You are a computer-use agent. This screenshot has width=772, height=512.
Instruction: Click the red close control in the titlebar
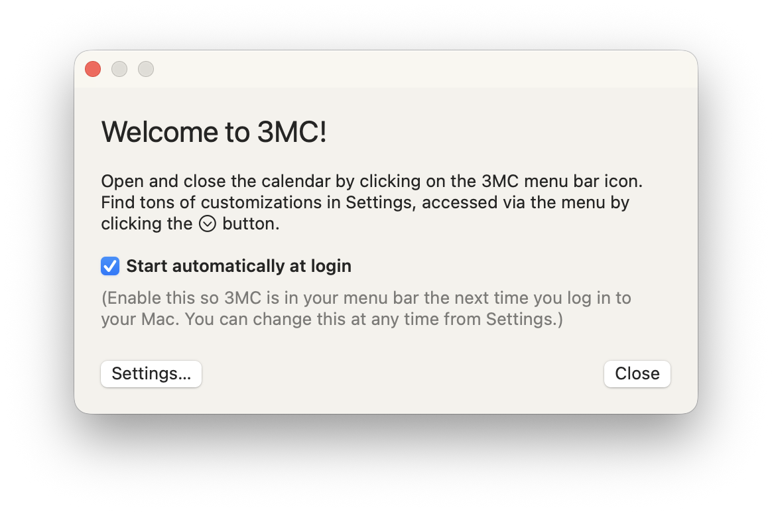click(92, 69)
